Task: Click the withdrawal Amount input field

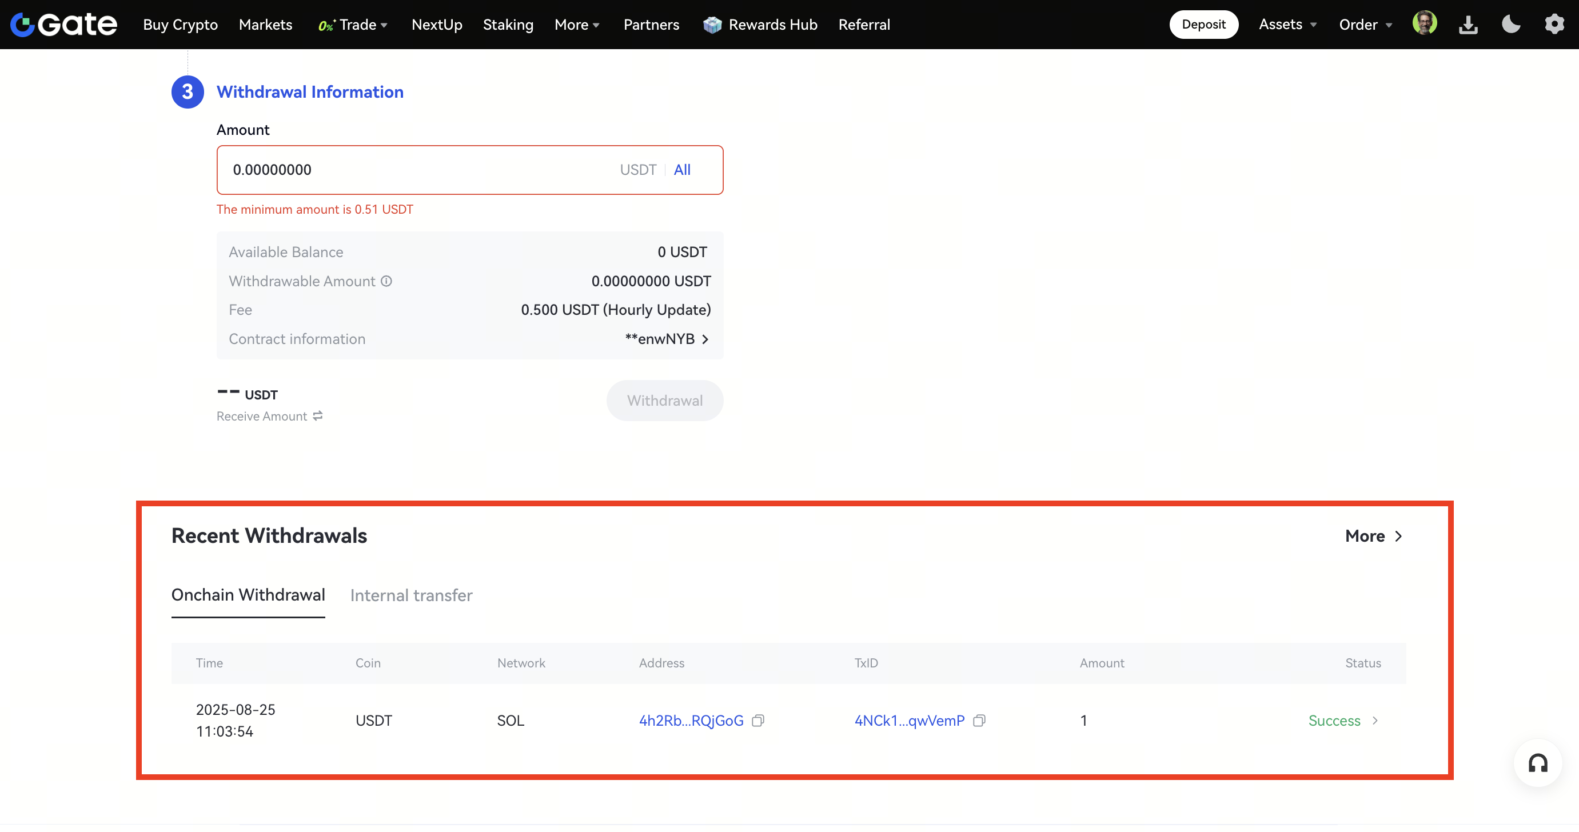Action: point(417,170)
